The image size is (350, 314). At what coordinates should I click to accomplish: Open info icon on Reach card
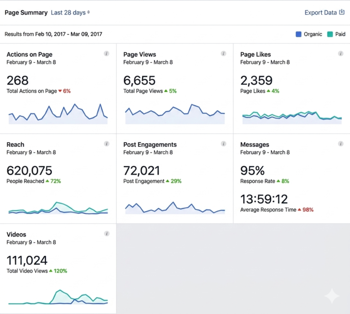[107, 144]
